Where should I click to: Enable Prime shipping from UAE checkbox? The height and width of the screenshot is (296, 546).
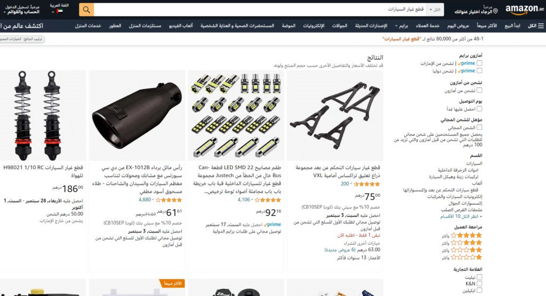tap(479, 63)
